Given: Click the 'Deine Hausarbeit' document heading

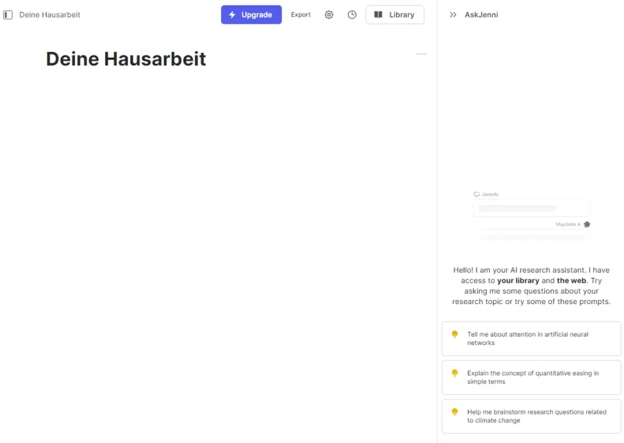Looking at the screenshot, I should (x=126, y=58).
